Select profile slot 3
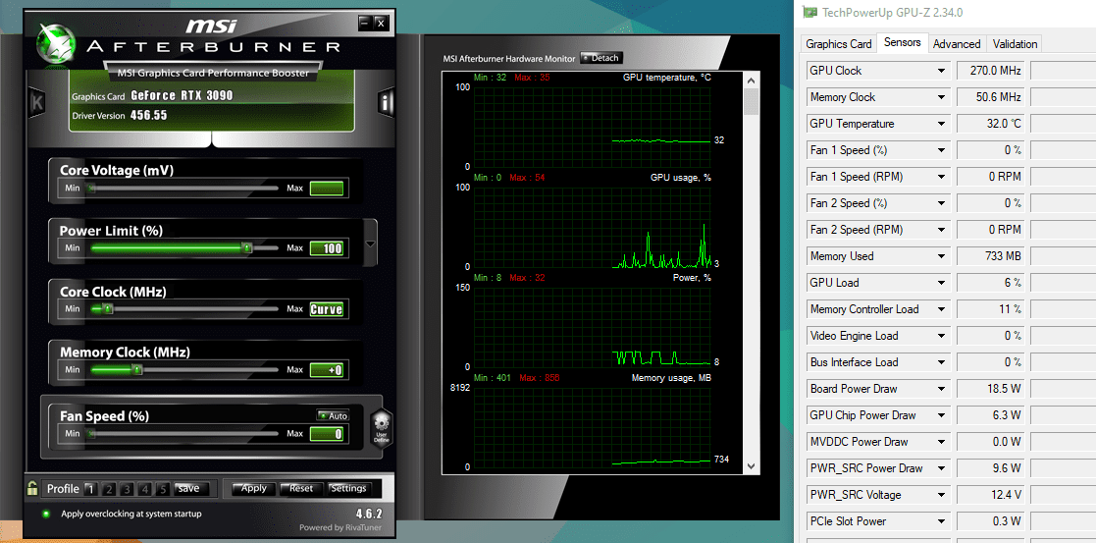This screenshot has height=543, width=1096. click(128, 489)
